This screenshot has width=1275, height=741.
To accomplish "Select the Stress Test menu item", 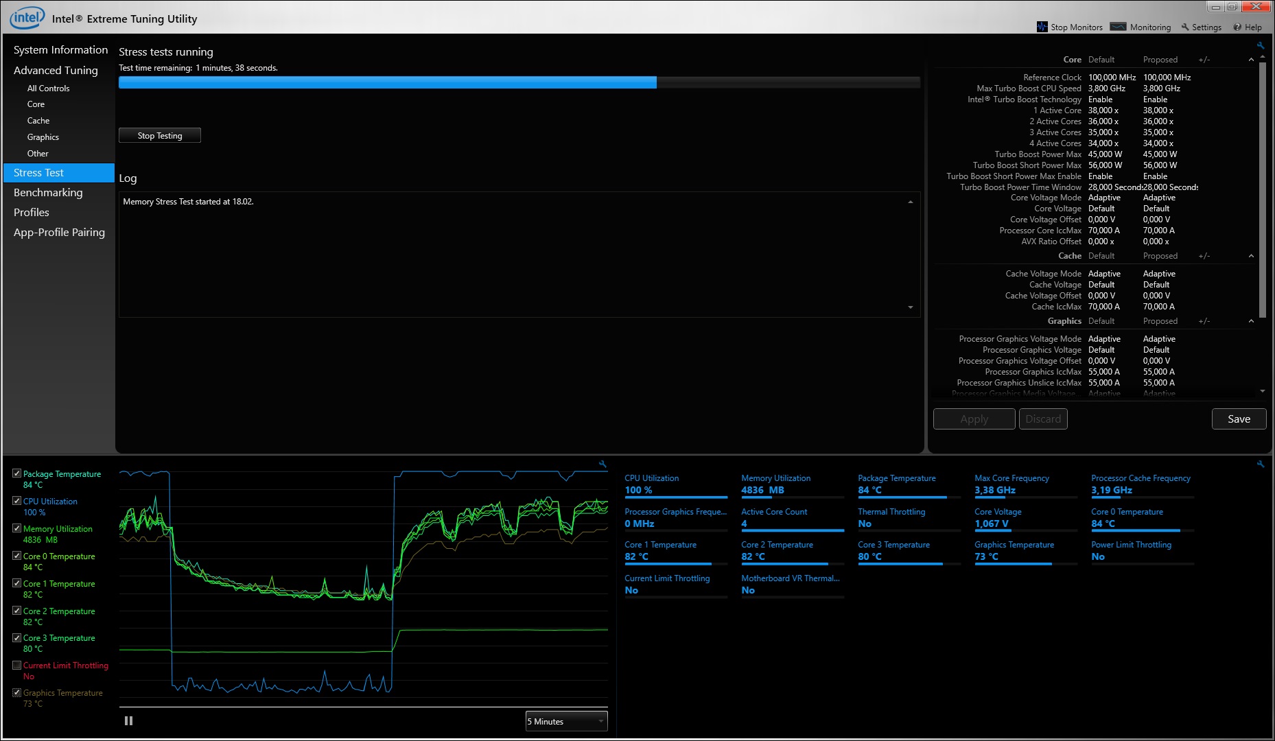I will coord(59,173).
